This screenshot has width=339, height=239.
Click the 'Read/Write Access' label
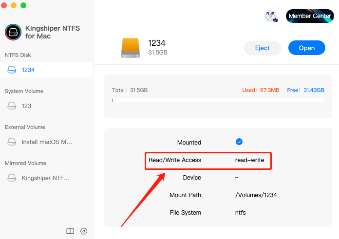pos(175,160)
